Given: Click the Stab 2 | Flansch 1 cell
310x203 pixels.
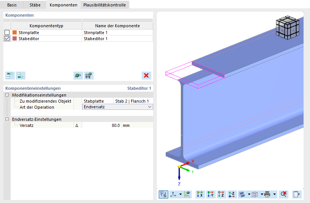Looking at the screenshot, I should point(133,101).
